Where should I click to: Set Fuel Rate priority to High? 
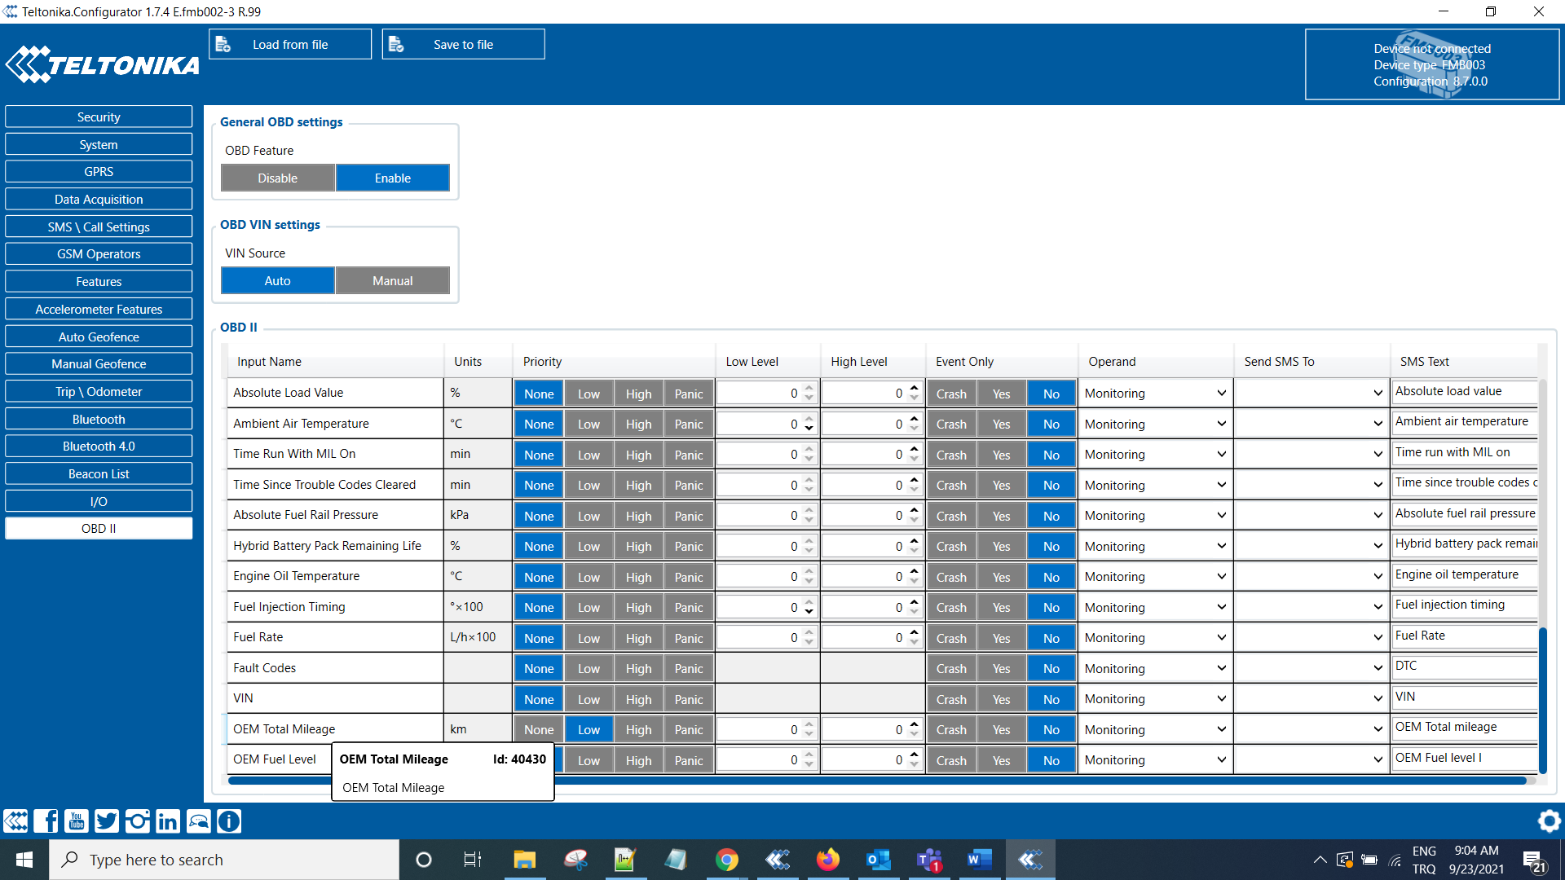[638, 638]
